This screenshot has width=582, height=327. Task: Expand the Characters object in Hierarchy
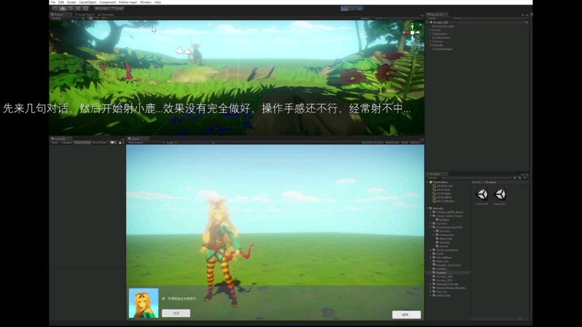pyautogui.click(x=430, y=34)
